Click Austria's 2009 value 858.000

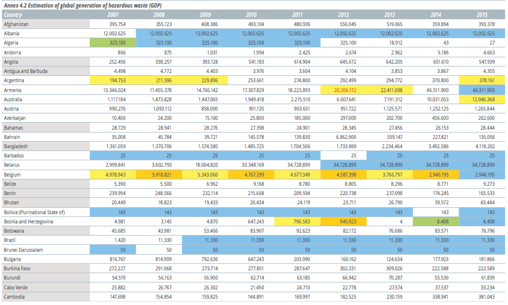coord(209,109)
